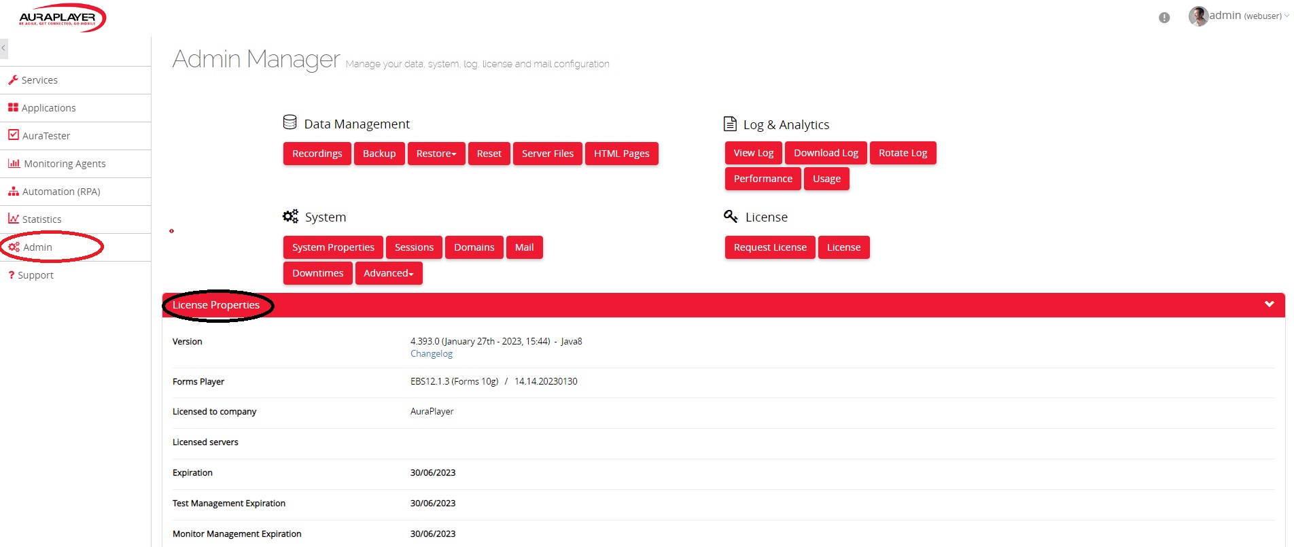This screenshot has height=547, width=1294.
Task: Expand the Advanced dropdown button
Action: coord(389,273)
